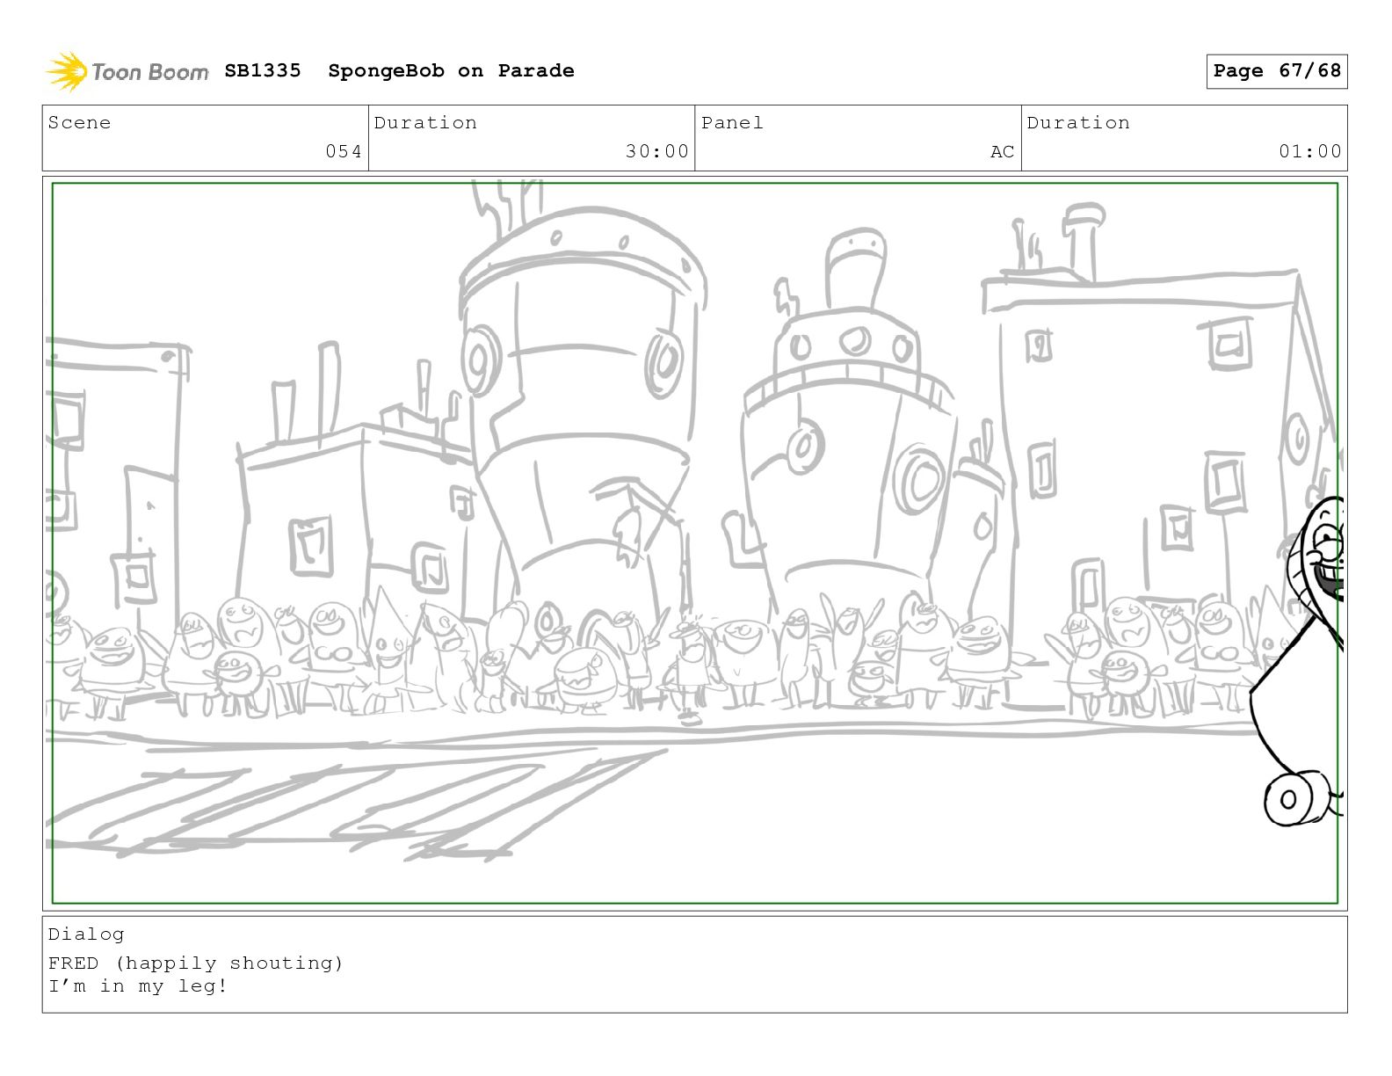Click the dialog text 'I'm in my leg!'
This screenshot has height=1076, width=1392.
[138, 986]
